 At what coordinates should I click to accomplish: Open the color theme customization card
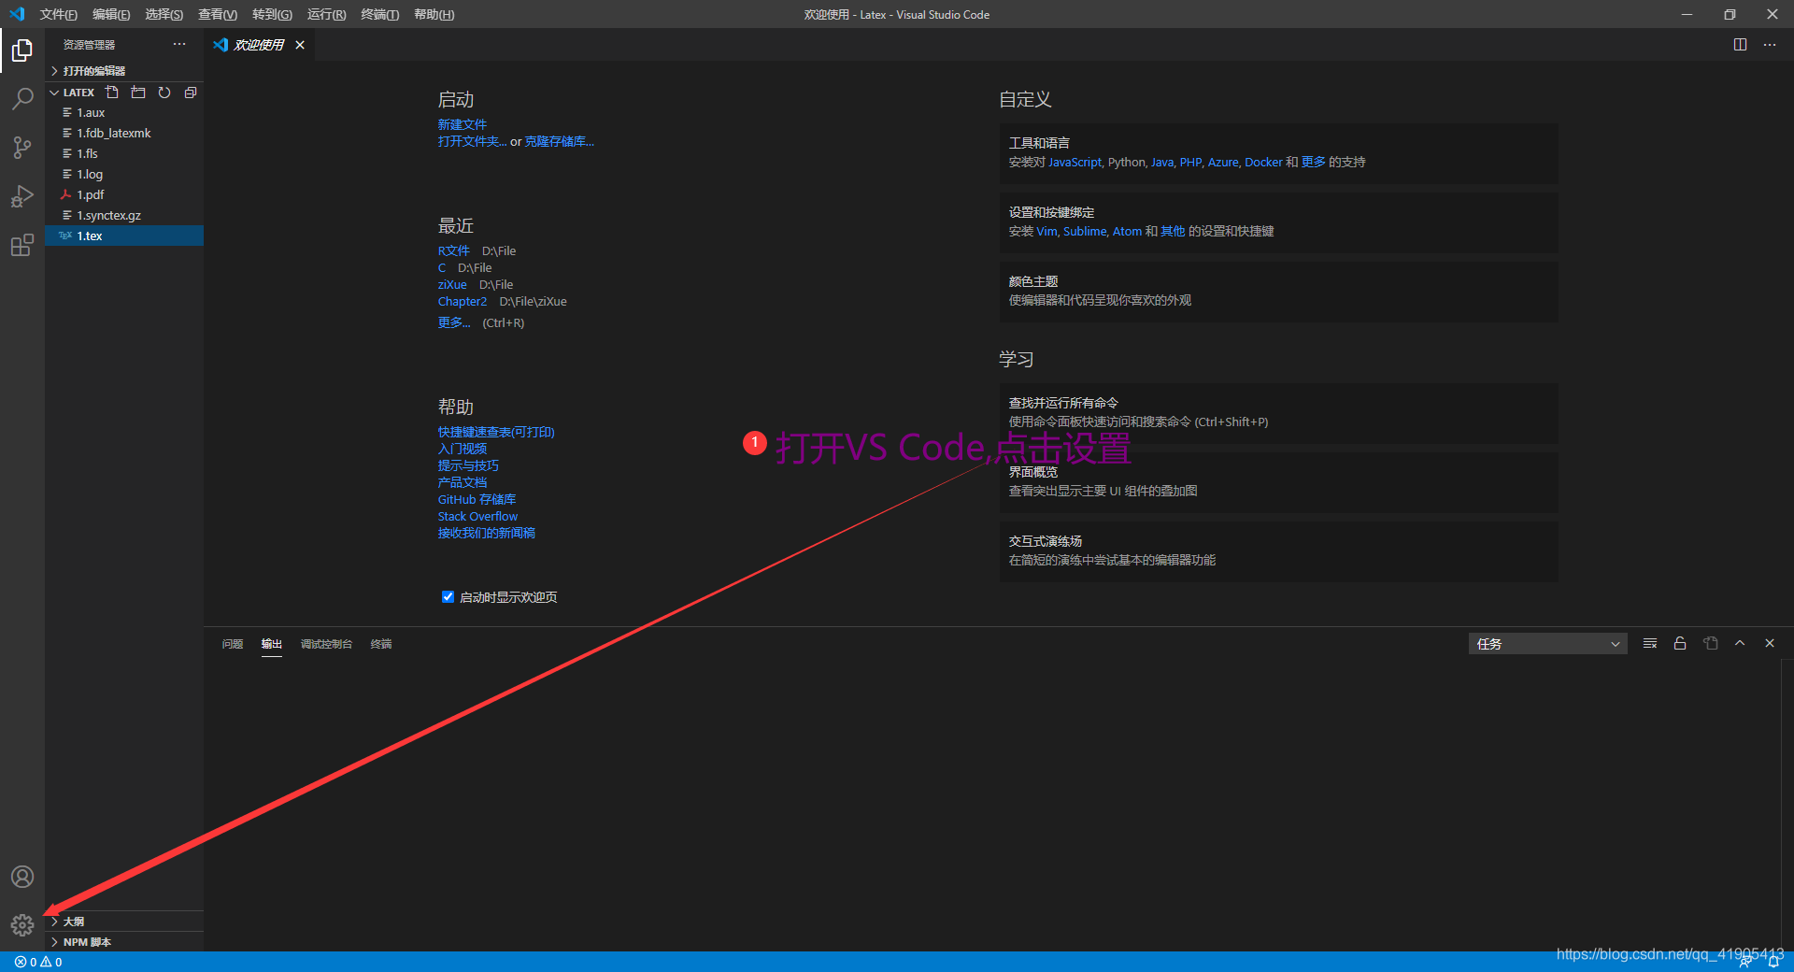[1278, 292]
